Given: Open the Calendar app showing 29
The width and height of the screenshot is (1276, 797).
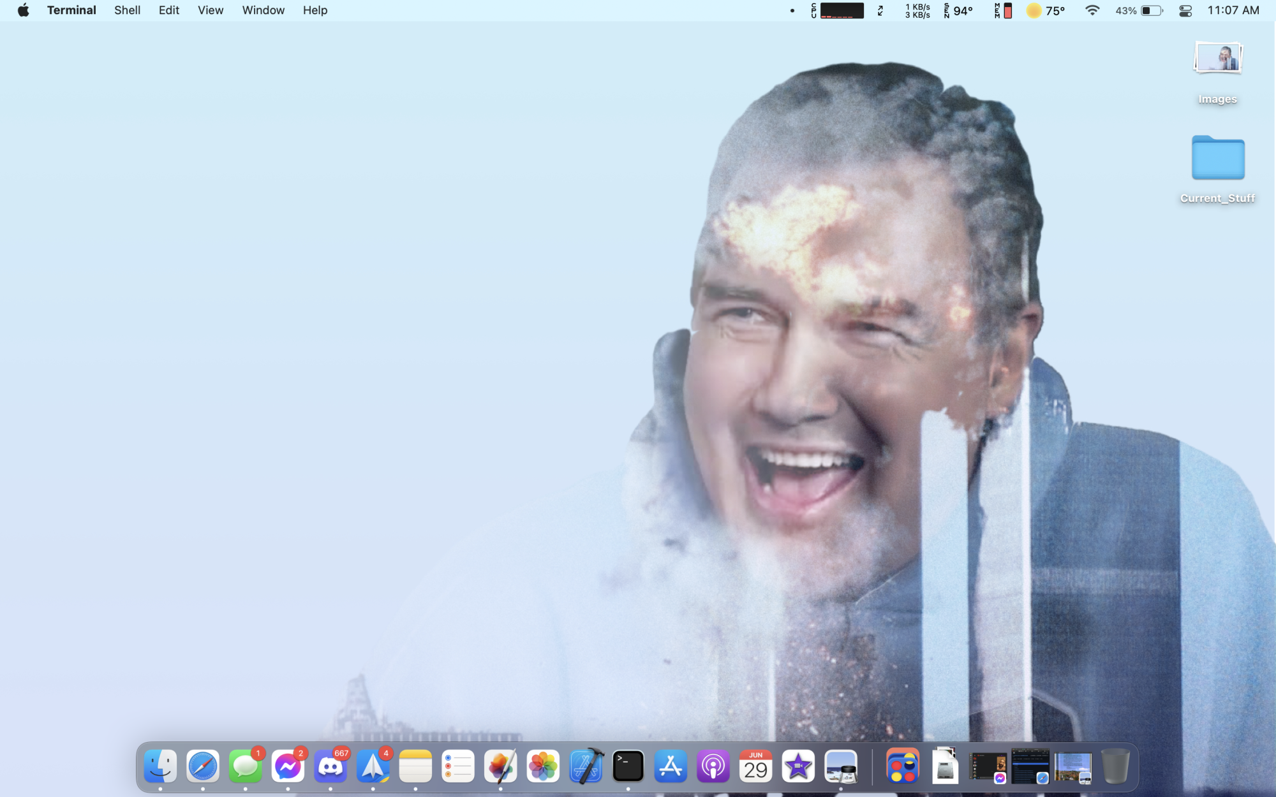Looking at the screenshot, I should (755, 766).
